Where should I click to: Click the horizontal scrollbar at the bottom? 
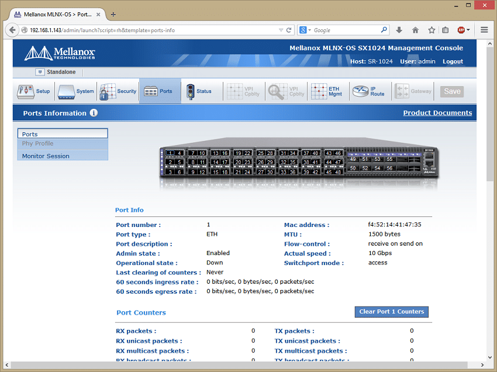[239, 365]
